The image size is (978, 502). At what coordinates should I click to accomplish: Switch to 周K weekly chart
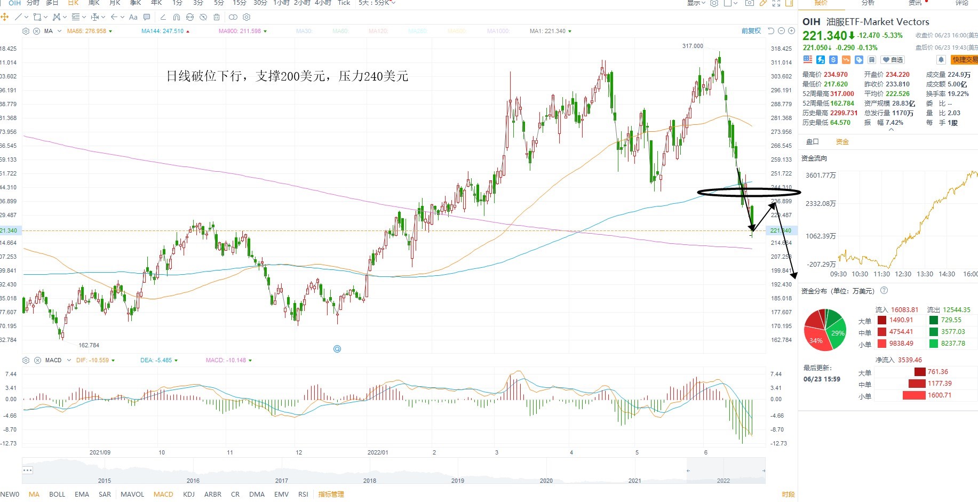tap(94, 3)
